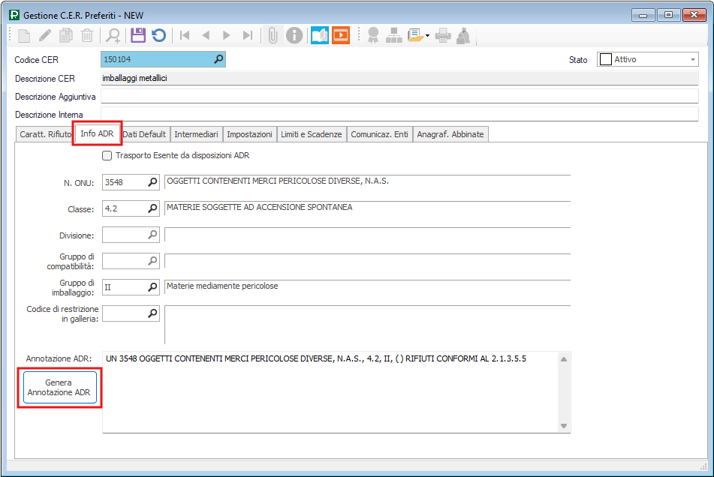Image resolution: width=714 pixels, height=477 pixels.
Task: Open the search magnifier toolbar icon
Action: 113,35
